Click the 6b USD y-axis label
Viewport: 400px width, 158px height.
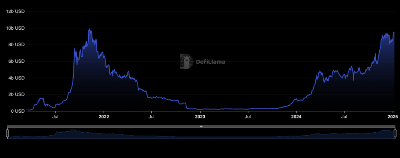(x=16, y=61)
